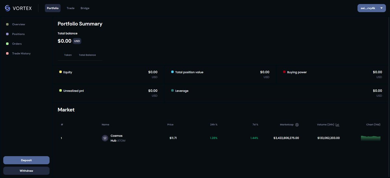Click the 7d % column header
The width and height of the screenshot is (390, 178).
(x=255, y=125)
